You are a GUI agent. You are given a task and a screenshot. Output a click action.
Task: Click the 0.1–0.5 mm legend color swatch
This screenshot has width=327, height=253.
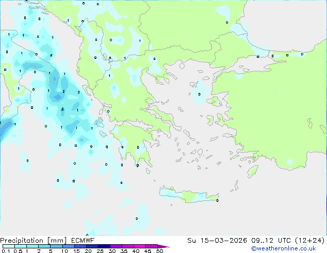[x=9, y=246]
